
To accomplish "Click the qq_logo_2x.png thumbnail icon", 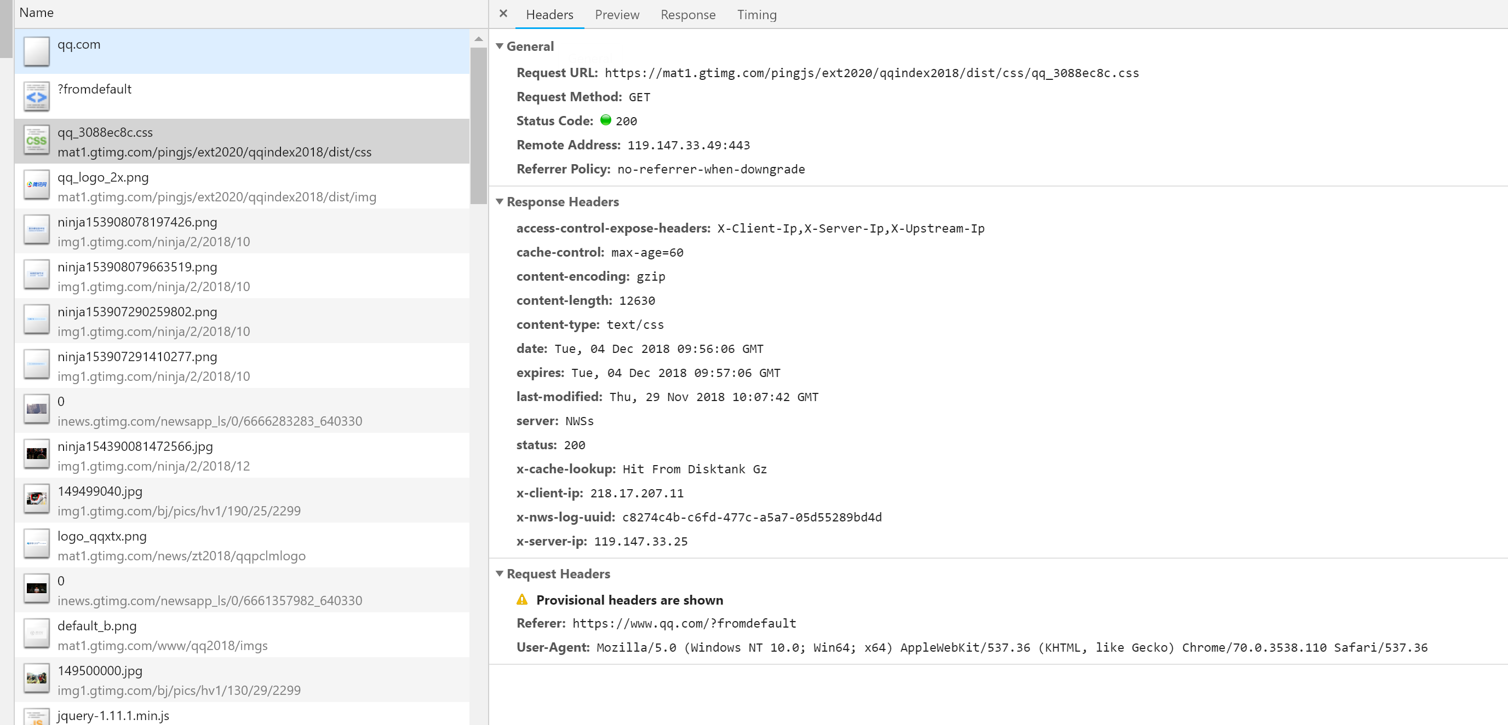I will 36,185.
